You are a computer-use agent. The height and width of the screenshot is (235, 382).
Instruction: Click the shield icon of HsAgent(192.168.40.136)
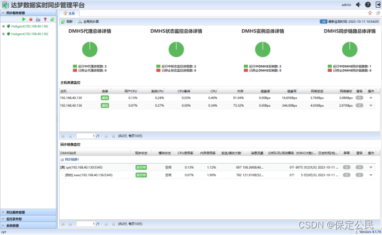point(8,26)
